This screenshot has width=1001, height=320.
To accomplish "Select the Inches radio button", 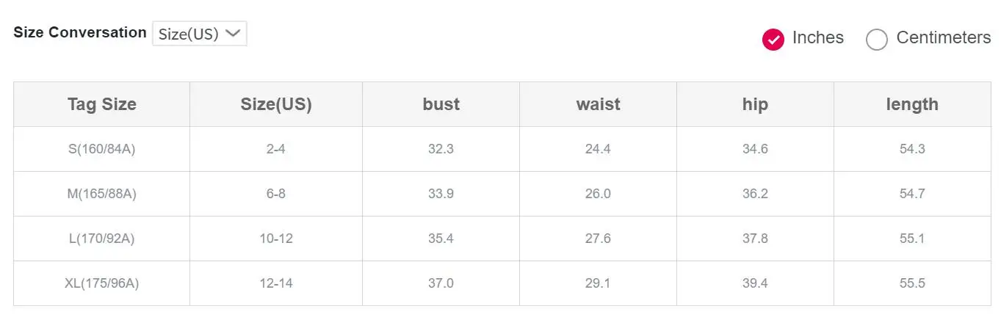I will coord(773,39).
